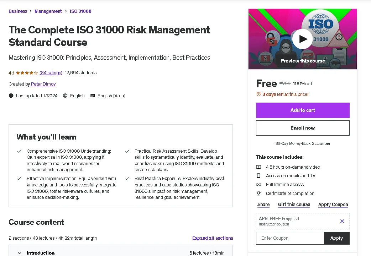Screen dimensions: 371x256
Task: Click checkmark beside Effective Implementation
Action: (x=19, y=179)
